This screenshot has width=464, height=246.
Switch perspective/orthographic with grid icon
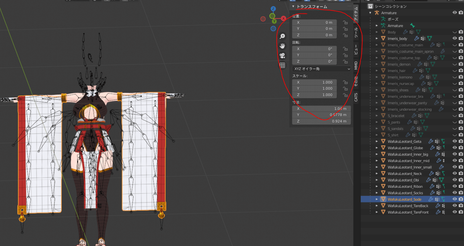[282, 65]
